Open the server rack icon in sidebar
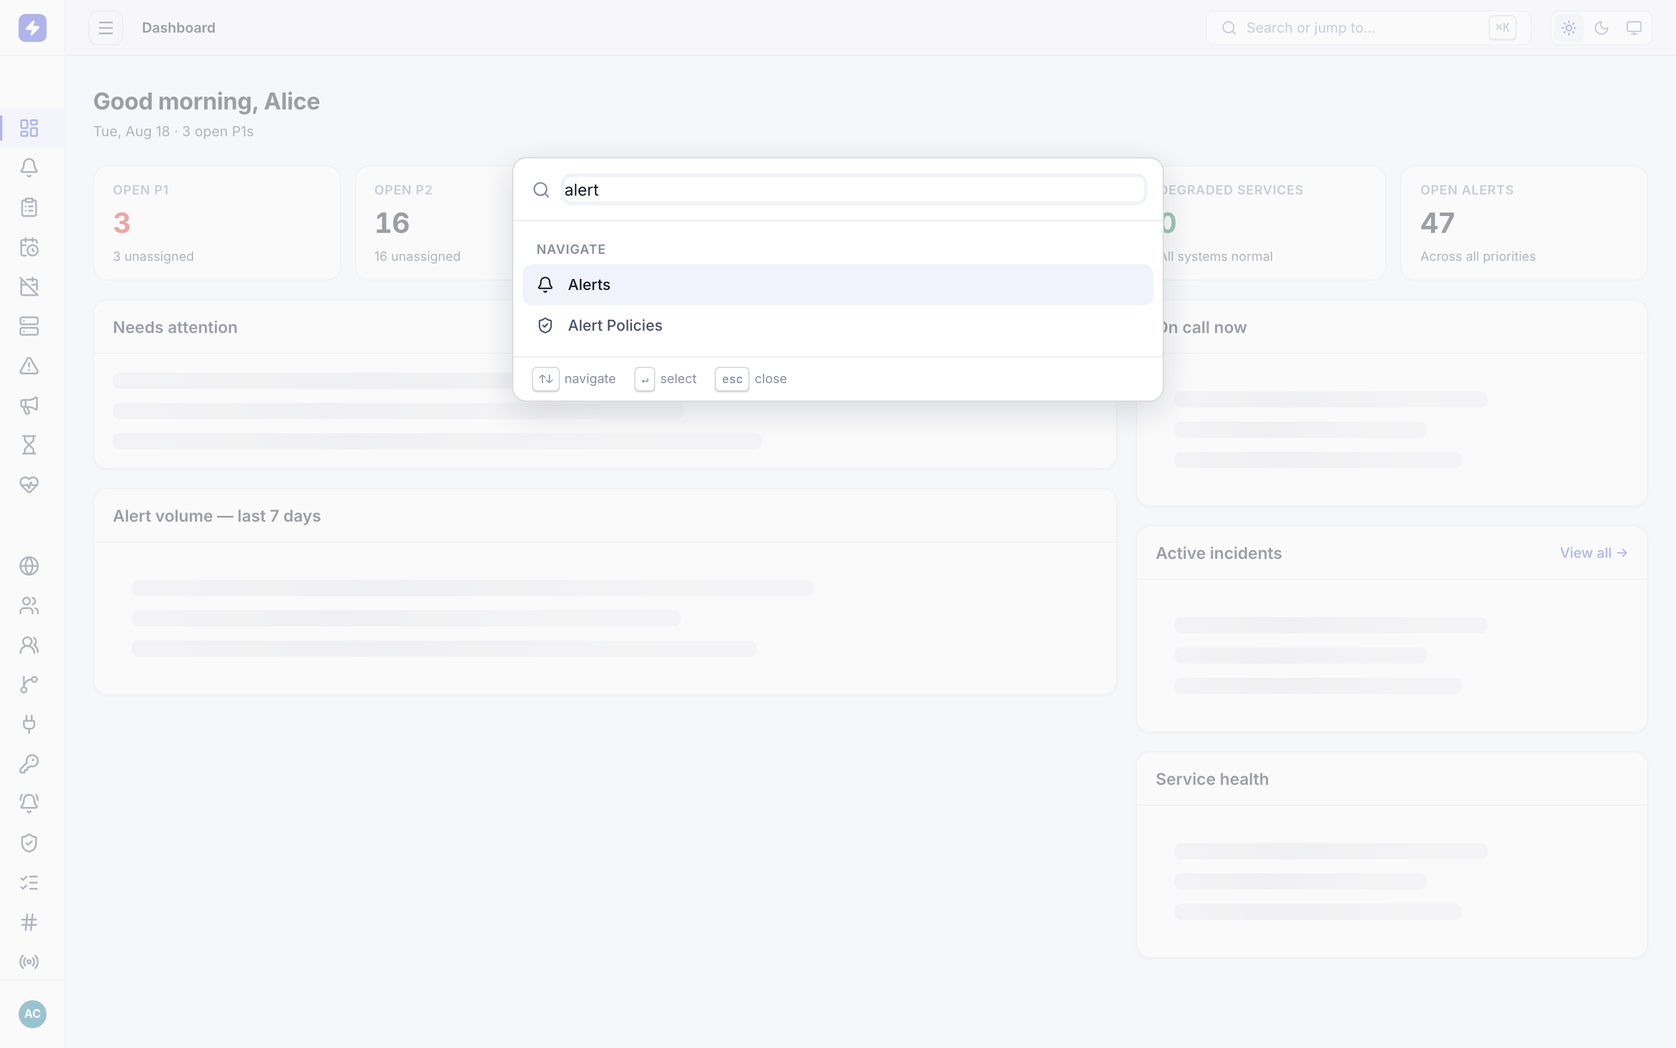1676x1048 pixels. (x=29, y=327)
